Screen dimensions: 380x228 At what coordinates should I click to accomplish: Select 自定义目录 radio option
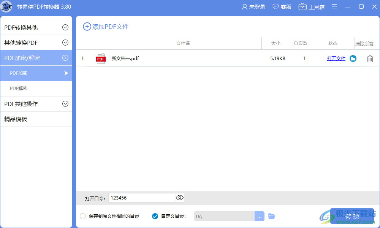click(x=155, y=216)
